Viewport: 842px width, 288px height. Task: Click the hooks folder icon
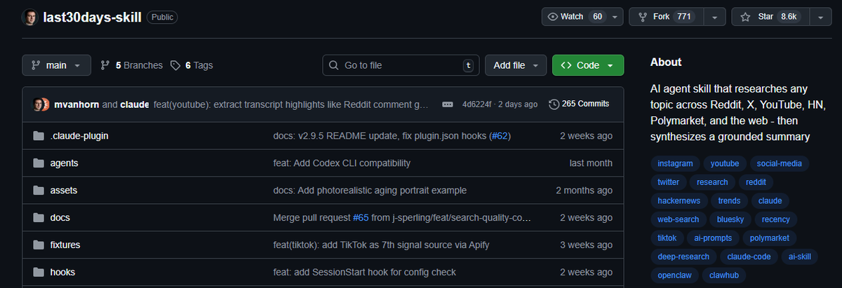pyautogui.click(x=39, y=272)
